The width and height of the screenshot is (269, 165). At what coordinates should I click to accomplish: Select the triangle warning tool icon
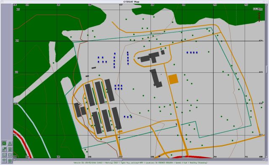coord(10,144)
